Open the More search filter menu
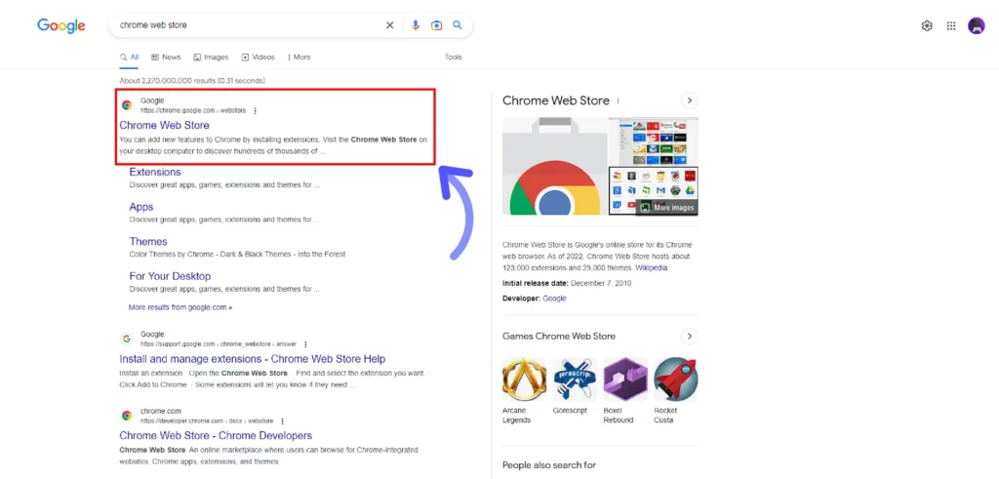Image resolution: width=999 pixels, height=479 pixels. point(299,58)
